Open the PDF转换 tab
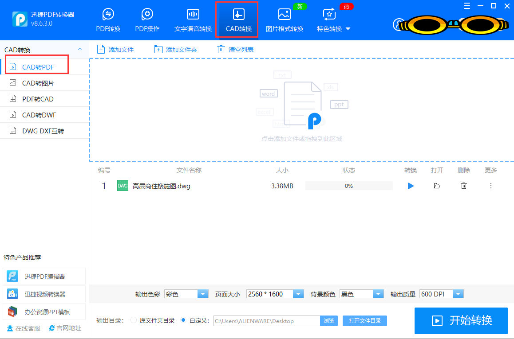Screen dimensions: 514x339 click(108, 20)
